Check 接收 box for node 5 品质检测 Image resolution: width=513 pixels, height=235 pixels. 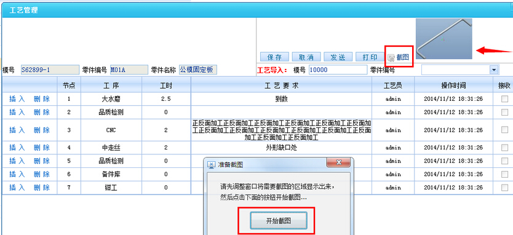coord(504,161)
